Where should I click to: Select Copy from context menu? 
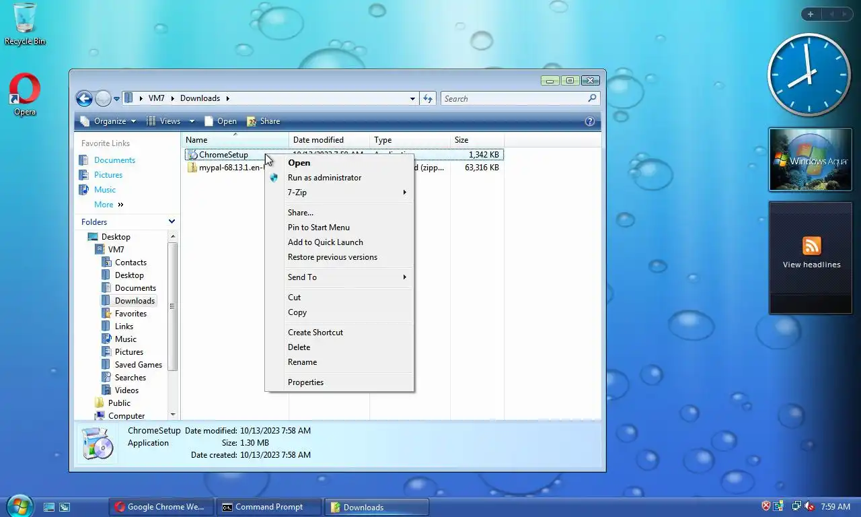[x=339, y=312]
